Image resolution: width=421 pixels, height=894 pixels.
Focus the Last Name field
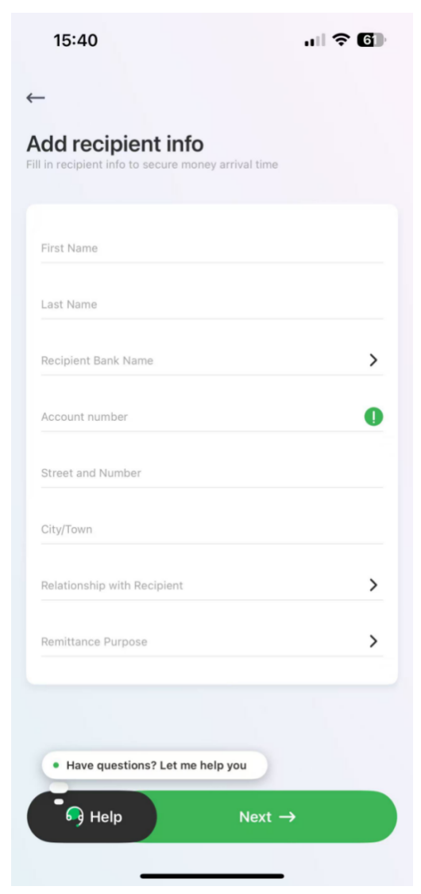pyautogui.click(x=212, y=305)
